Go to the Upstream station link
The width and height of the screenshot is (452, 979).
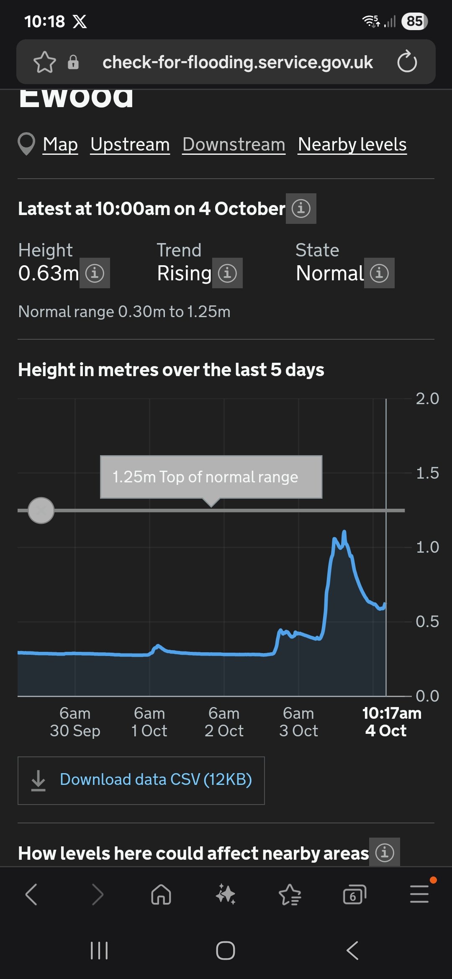[130, 145]
